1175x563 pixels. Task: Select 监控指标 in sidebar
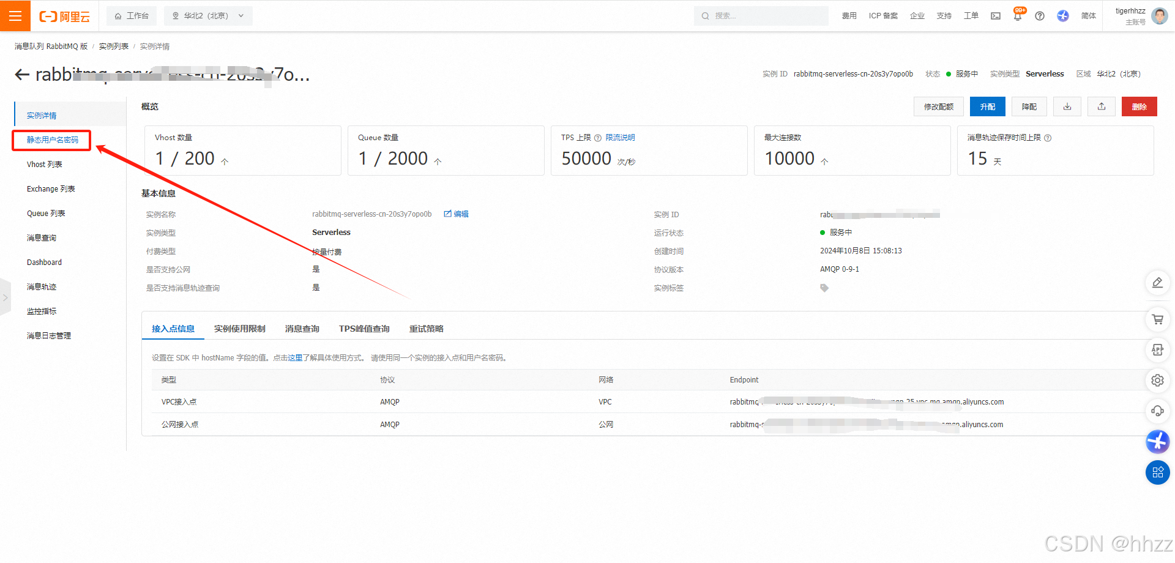42,311
